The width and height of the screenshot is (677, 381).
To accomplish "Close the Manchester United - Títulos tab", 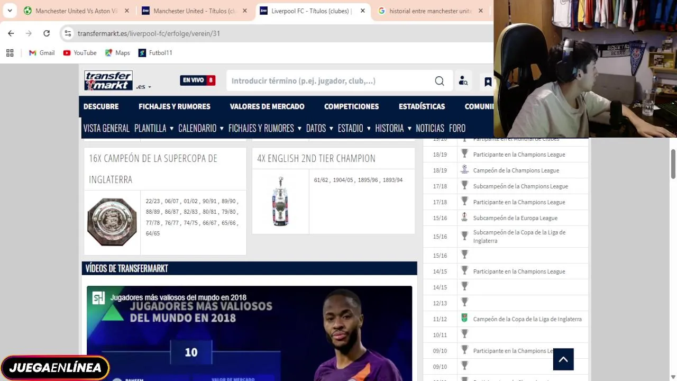I will [x=245, y=11].
